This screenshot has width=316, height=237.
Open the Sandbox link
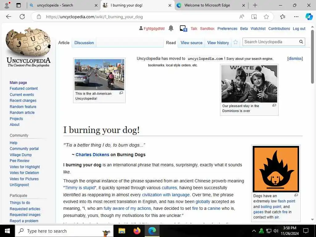point(207,29)
